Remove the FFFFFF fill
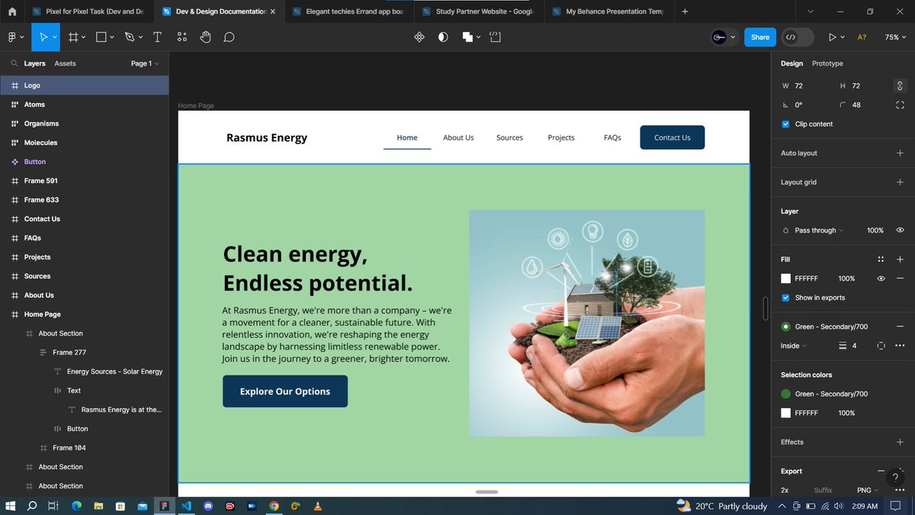This screenshot has width=915, height=515. click(900, 278)
